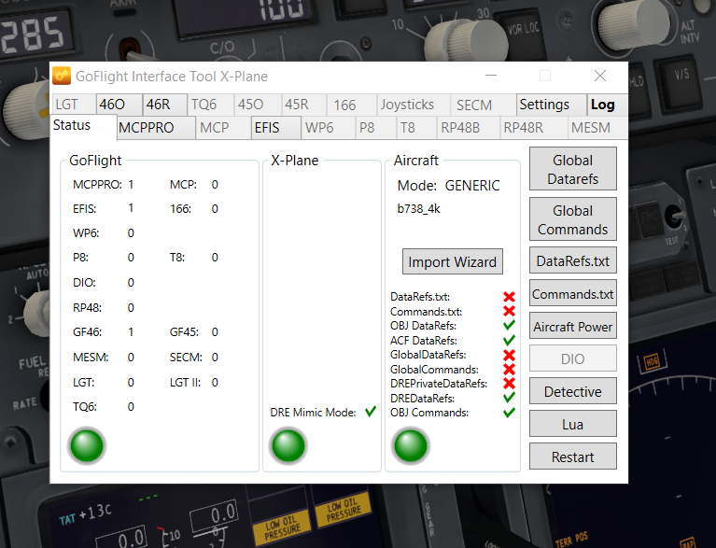Image resolution: width=716 pixels, height=548 pixels.
Task: Click the green X-Plane status light
Action: 288,446
